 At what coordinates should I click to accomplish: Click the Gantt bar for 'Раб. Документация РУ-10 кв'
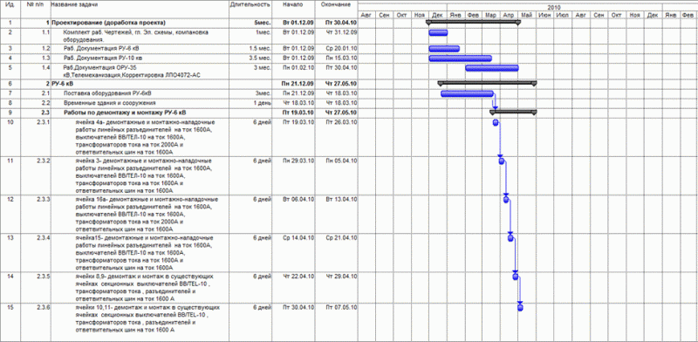point(461,58)
